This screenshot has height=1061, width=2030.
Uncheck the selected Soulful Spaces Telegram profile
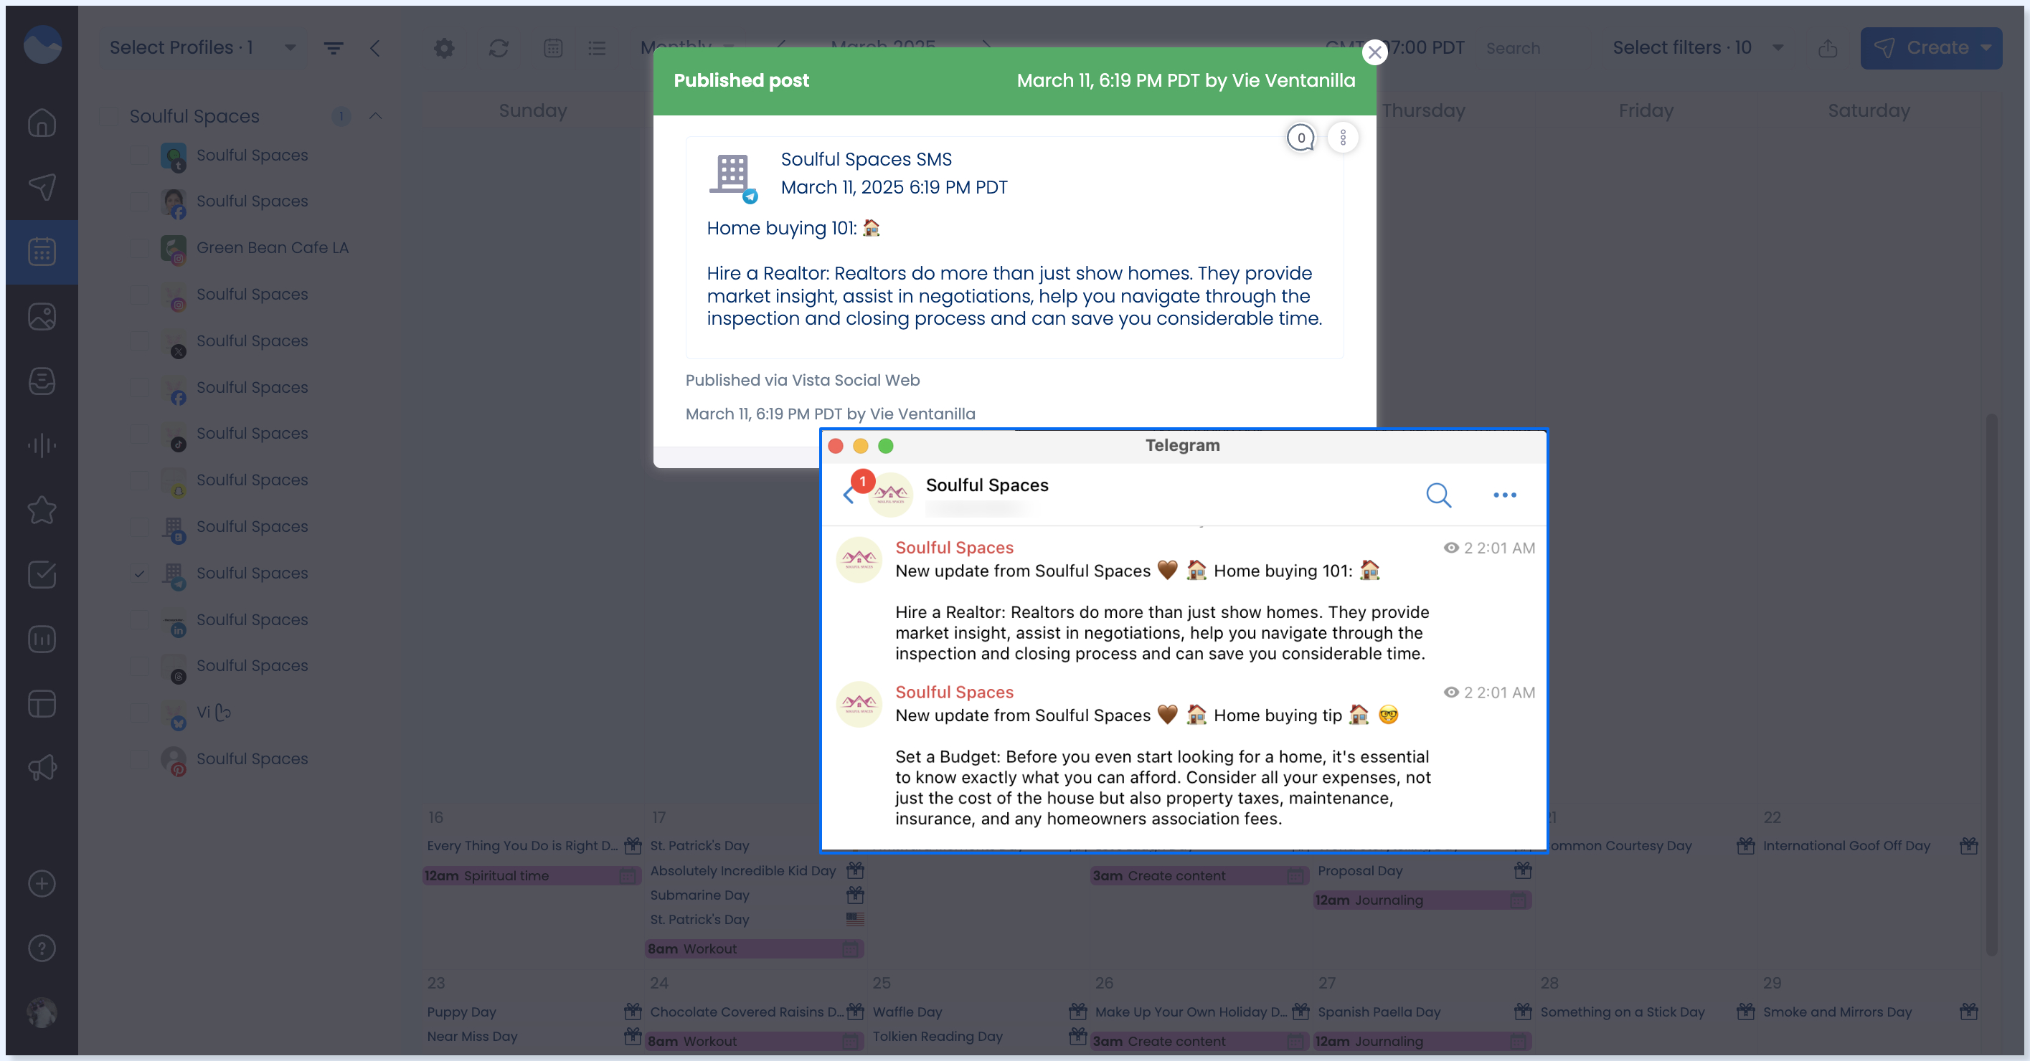pos(138,573)
